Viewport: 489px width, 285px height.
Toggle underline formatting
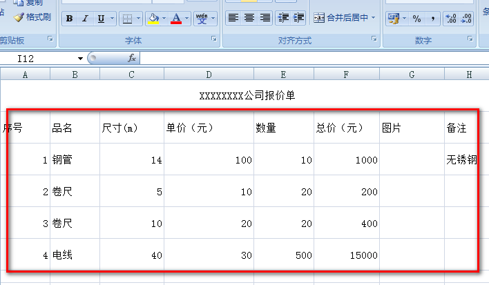(x=101, y=19)
